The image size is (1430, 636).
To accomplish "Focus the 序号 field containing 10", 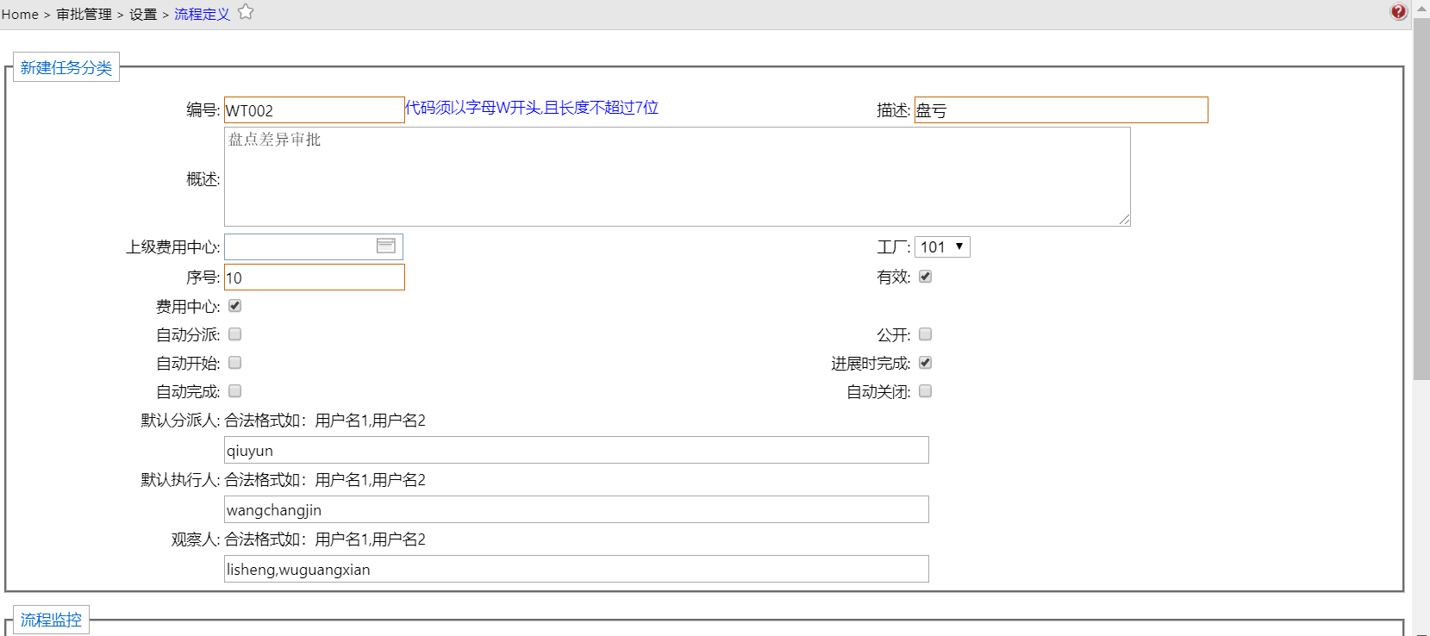I will 315,277.
